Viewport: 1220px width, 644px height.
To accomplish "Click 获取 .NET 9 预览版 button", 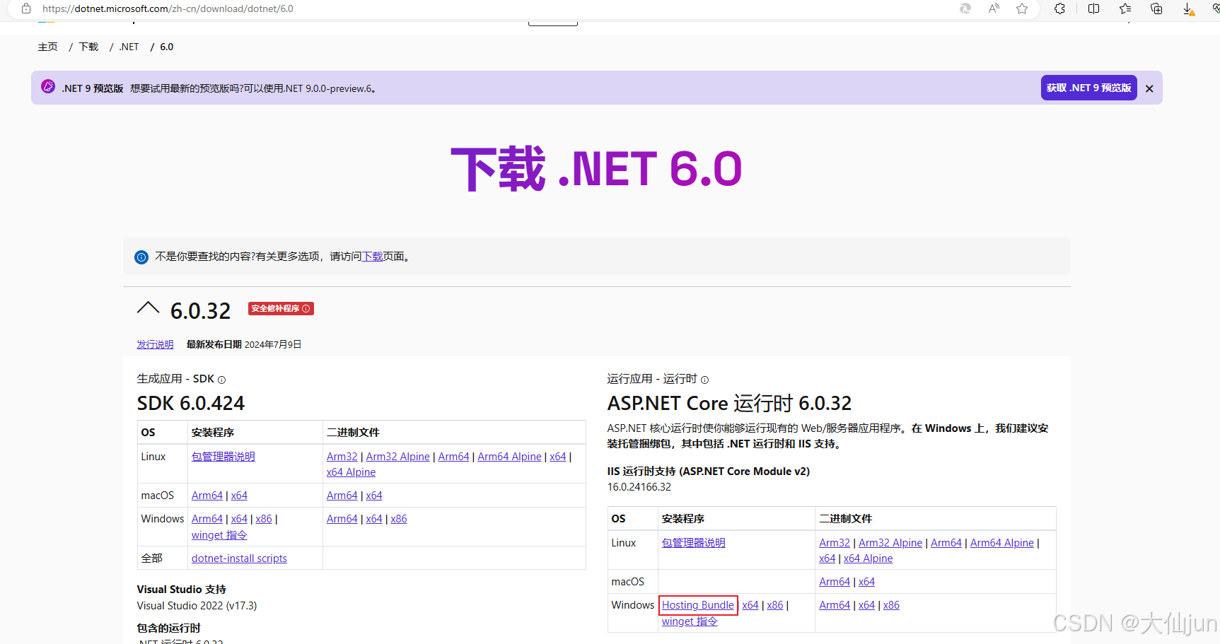I will tap(1088, 88).
